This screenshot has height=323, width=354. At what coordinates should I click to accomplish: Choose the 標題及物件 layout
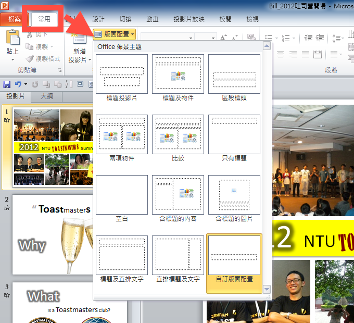(x=178, y=78)
